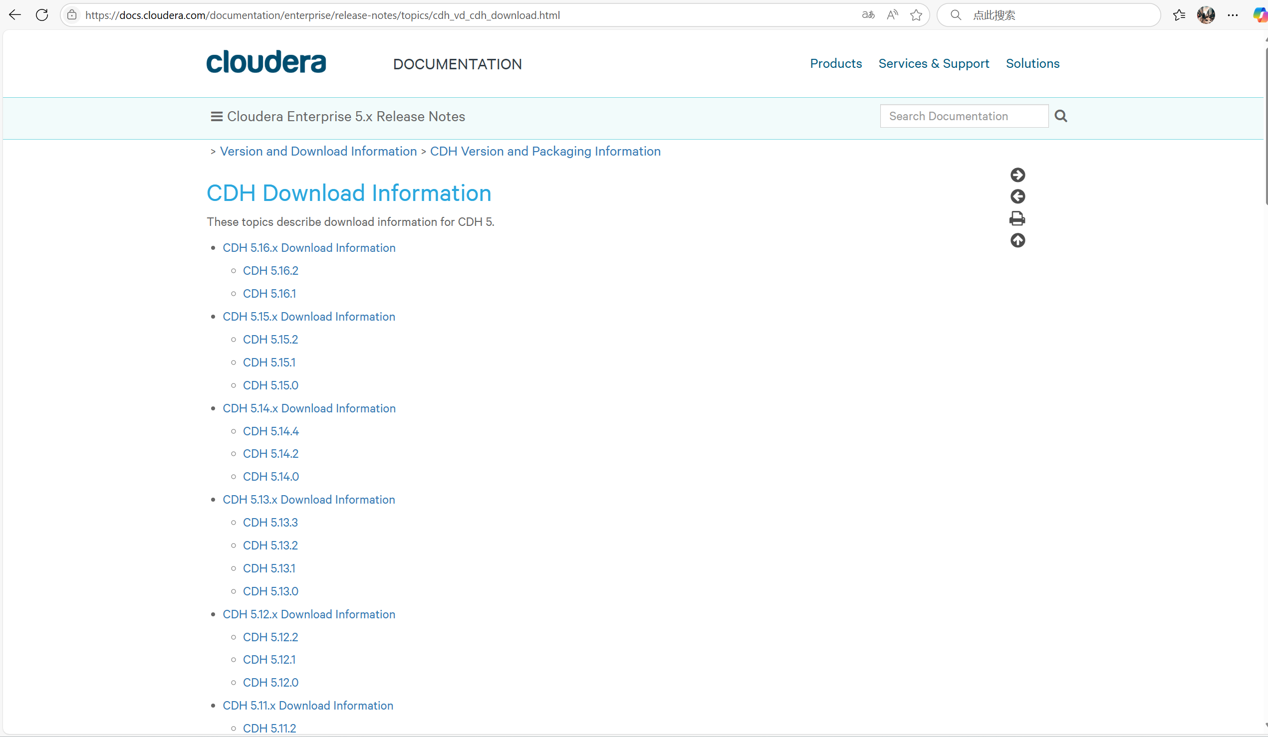
Task: Click the scroll-to-top arrow icon
Action: coord(1017,240)
